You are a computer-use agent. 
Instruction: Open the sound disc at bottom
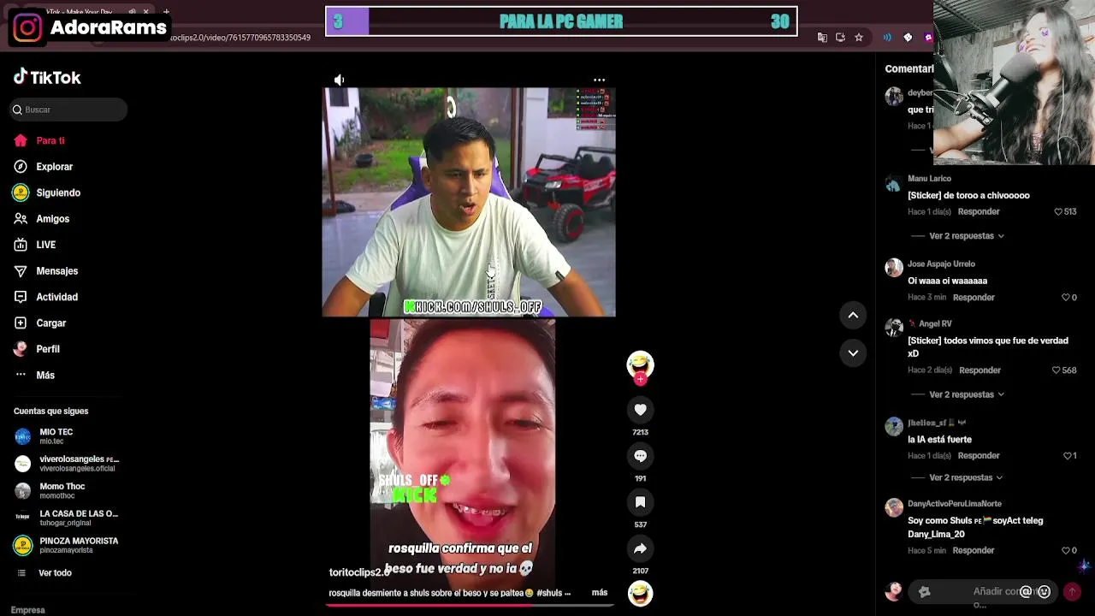640,592
